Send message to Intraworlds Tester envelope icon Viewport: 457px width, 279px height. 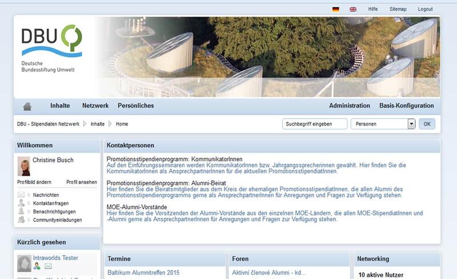48,266
